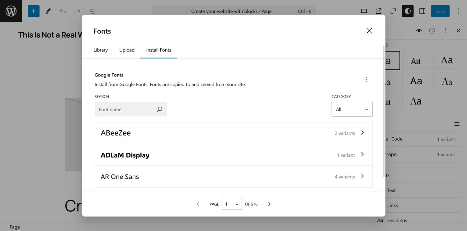Toggle the Style Book eye icon
467x231 pixels.
point(419,31)
